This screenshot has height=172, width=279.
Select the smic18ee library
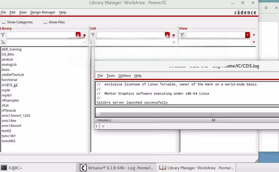9,121
